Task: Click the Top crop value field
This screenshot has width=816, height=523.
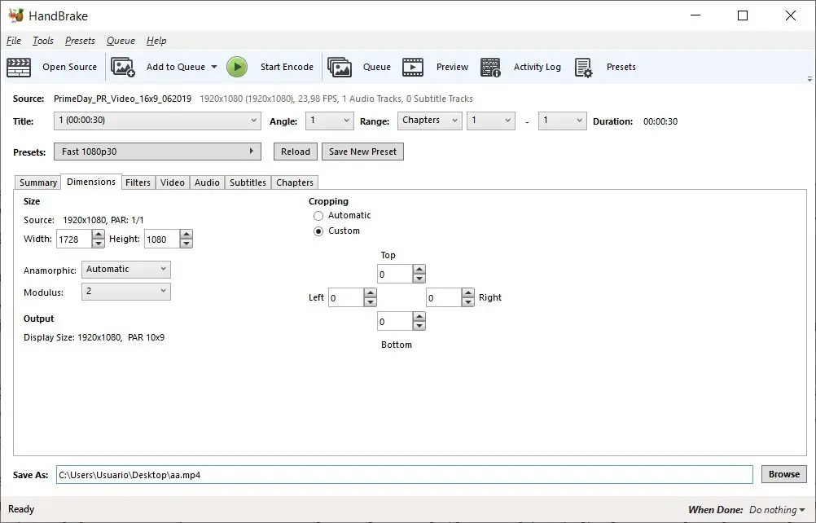Action: [395, 275]
